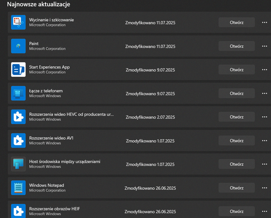The image size is (271, 218).
Task: Click Otwórz button for Paint
Action: [237, 46]
